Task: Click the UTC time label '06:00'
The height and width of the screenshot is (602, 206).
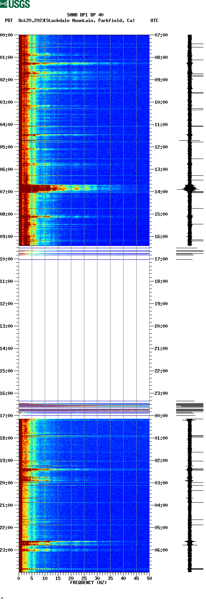Action: (x=161, y=550)
